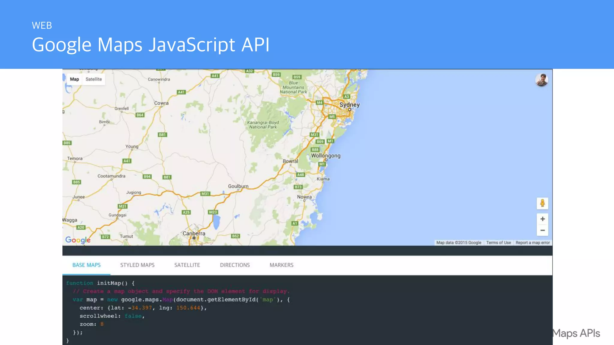This screenshot has height=345, width=614.
Task: Click the 'scrollwheel: false' code line
Action: point(112,316)
